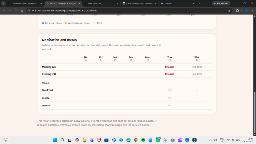This screenshot has height=144, width=256.
Task: Switch to the Devpost tab
Action: click(168, 3)
